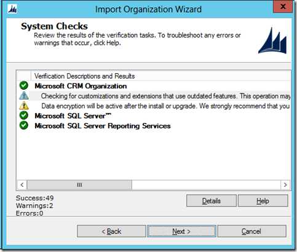Click the blue warning icon on customizations row
Screen dimensions: 297x252
(24, 96)
